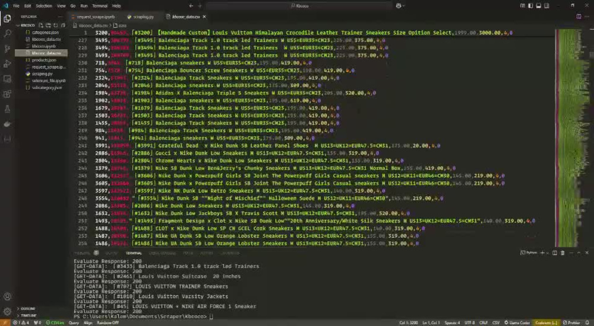Click the Collapse Folders icon in Explorer
594x326 pixels.
63,25
